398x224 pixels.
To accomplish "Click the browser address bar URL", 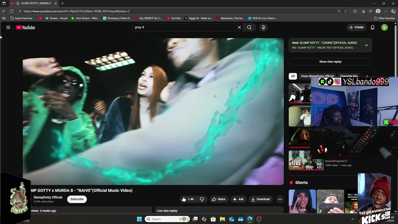I will tap(76, 11).
